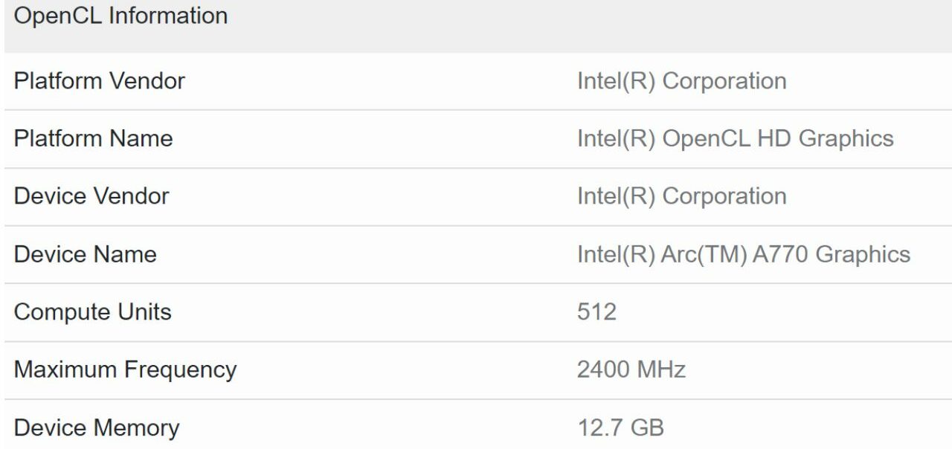Select the Device Memory label

pyautogui.click(x=97, y=428)
